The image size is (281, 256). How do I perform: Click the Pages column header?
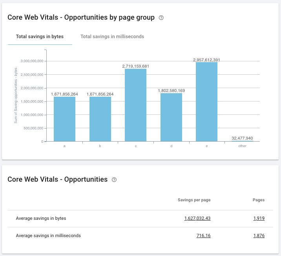(258, 200)
